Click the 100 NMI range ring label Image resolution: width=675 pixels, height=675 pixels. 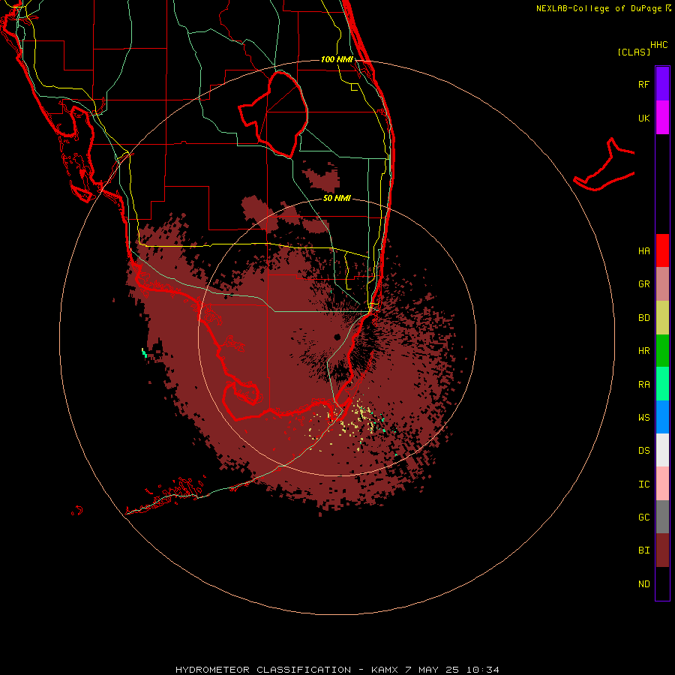pos(337,59)
